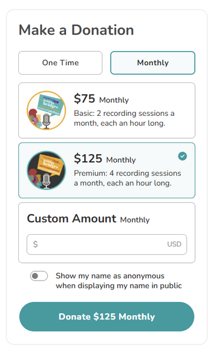This screenshot has height=353, width=215.
Task: Click the dark podcast logo for $125 tier
Action: (x=47, y=170)
